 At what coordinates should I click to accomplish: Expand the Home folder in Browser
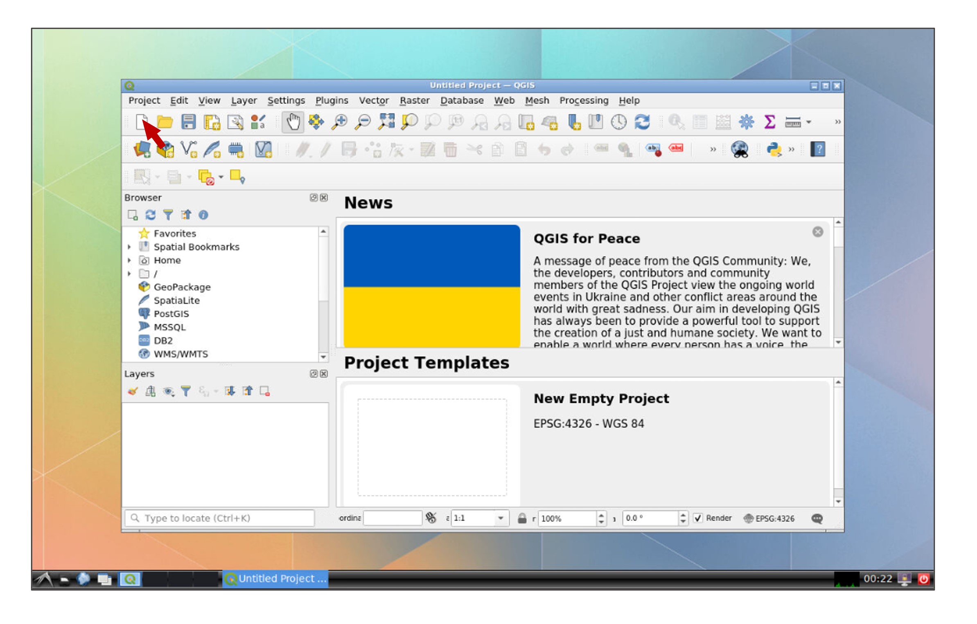pyautogui.click(x=129, y=260)
